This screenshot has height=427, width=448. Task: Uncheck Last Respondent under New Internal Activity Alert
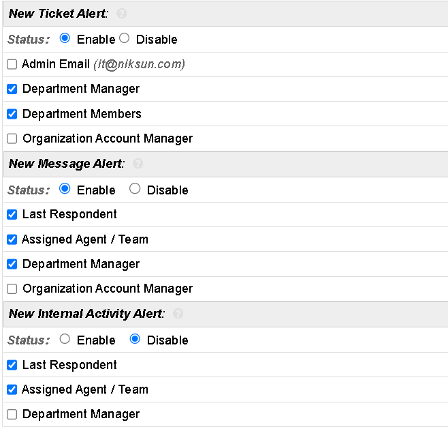coord(12,365)
